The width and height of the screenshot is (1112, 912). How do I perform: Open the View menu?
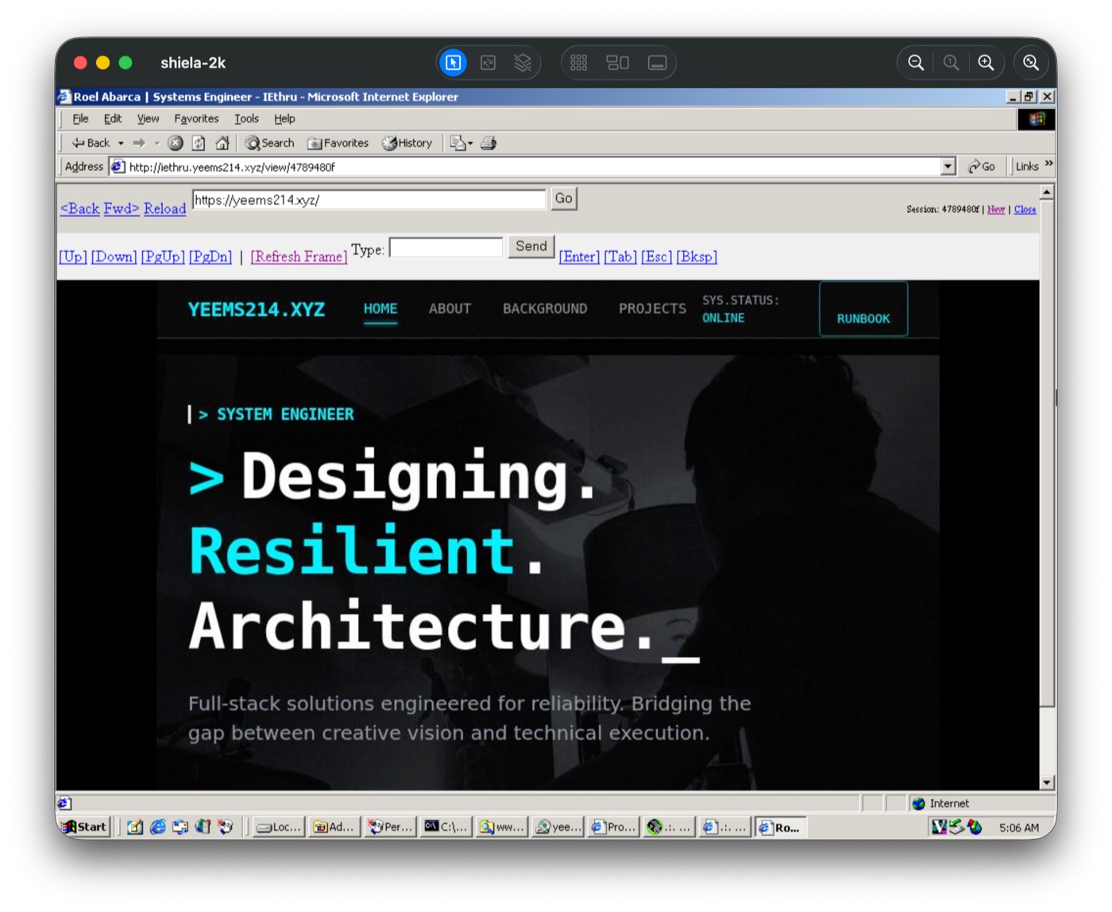pyautogui.click(x=148, y=118)
